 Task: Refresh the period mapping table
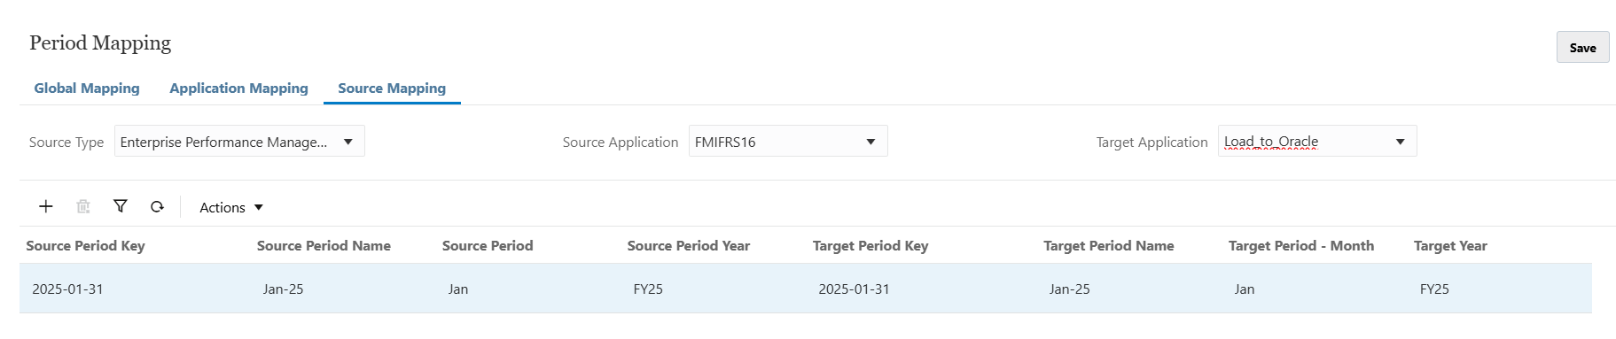pos(157,206)
